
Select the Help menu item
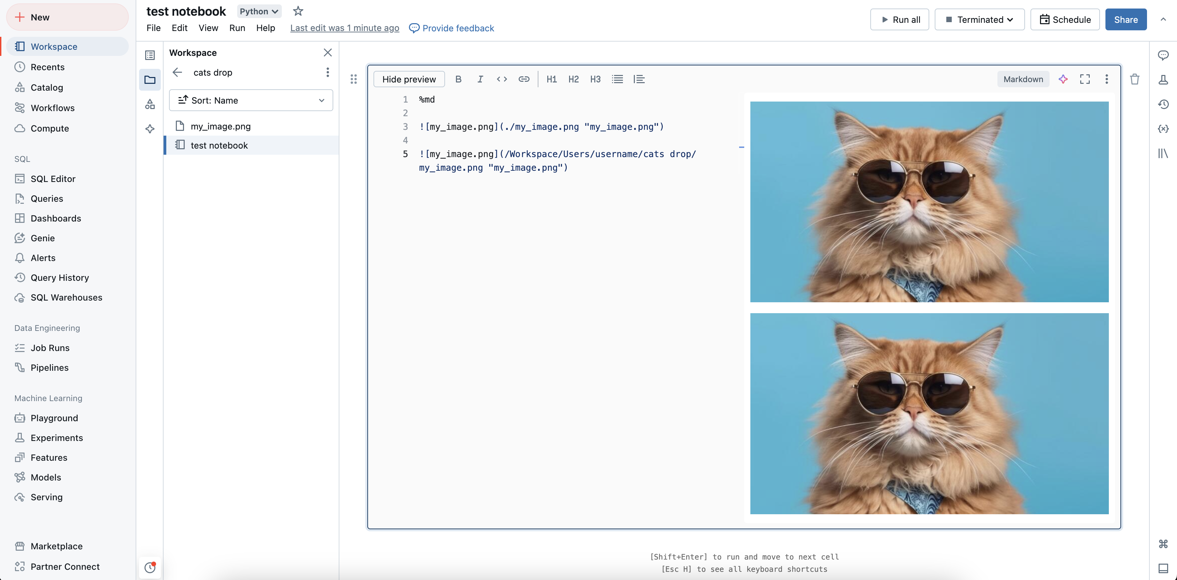[266, 28]
